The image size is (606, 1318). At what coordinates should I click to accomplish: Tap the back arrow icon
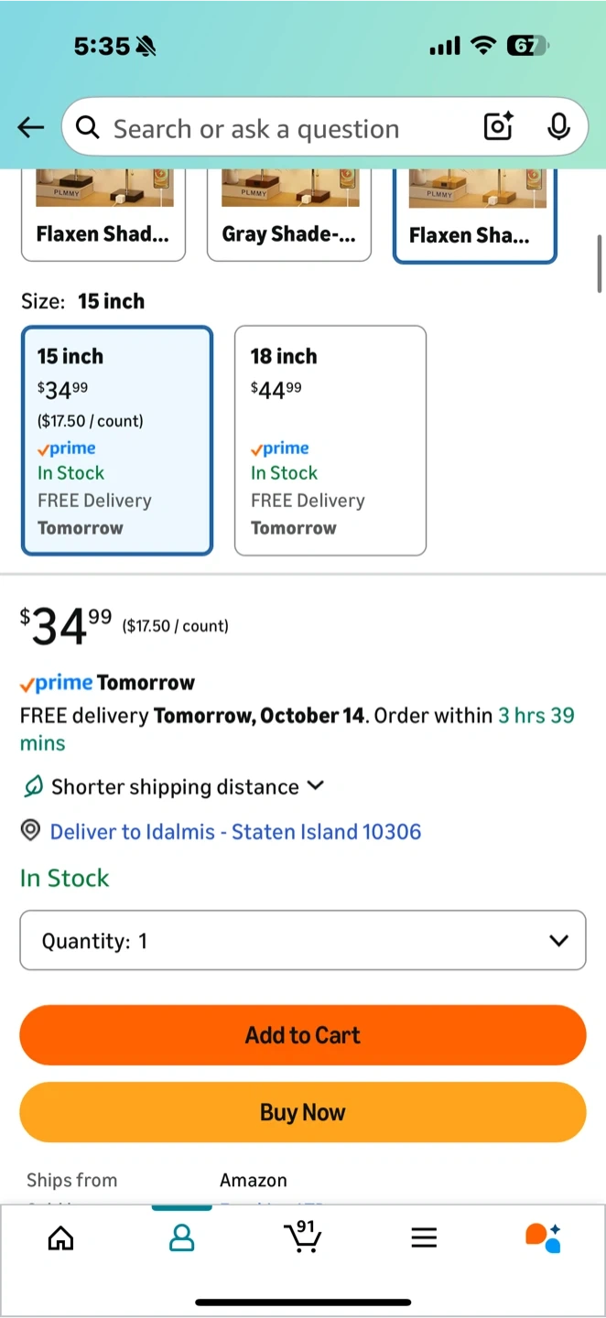(31, 128)
